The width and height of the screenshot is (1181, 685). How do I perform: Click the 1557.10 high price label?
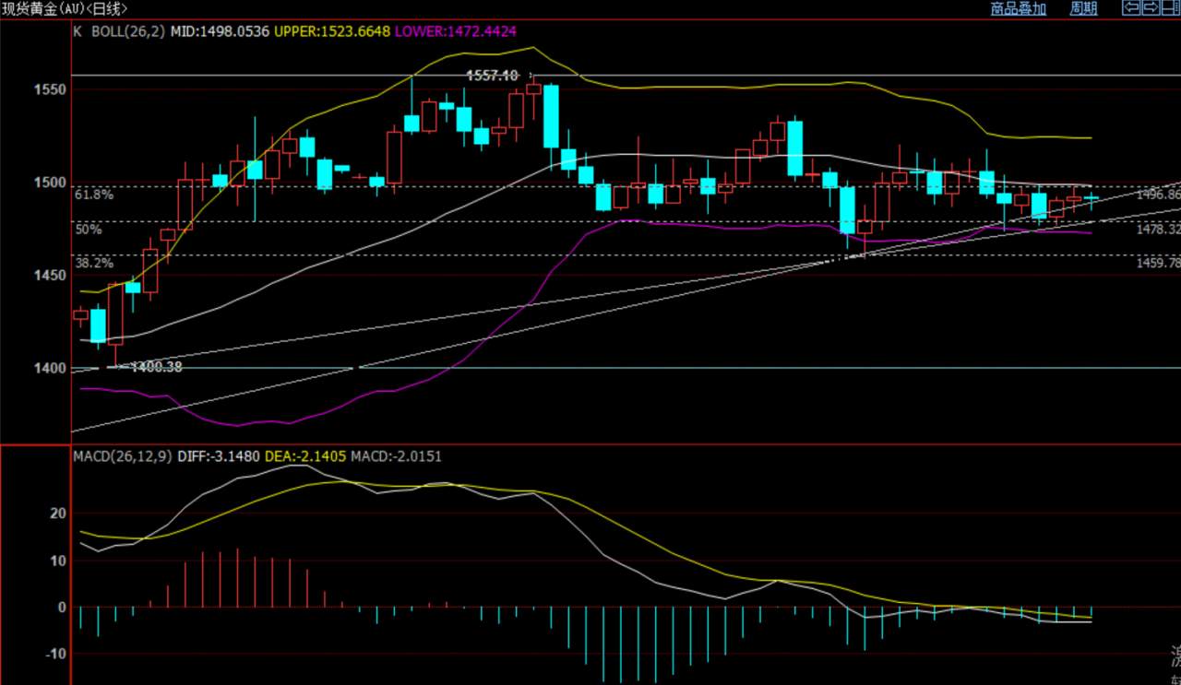(x=493, y=76)
